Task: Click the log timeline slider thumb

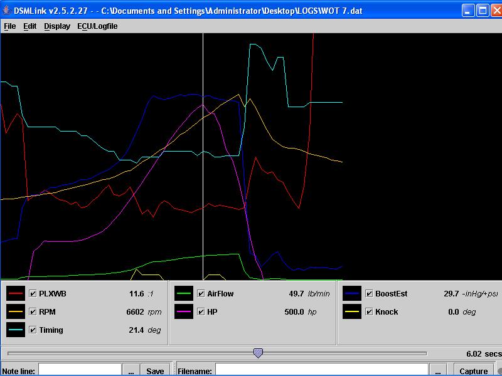Action: point(258,353)
